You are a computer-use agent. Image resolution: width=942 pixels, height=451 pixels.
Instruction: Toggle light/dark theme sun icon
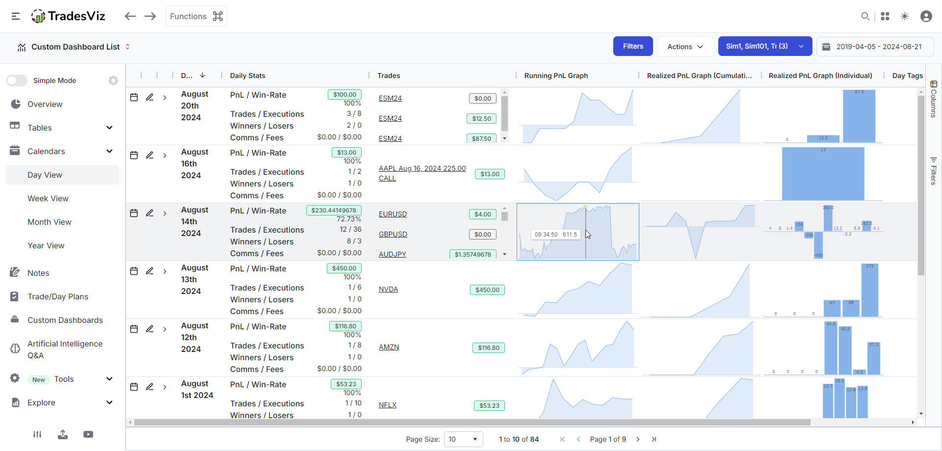[905, 16]
